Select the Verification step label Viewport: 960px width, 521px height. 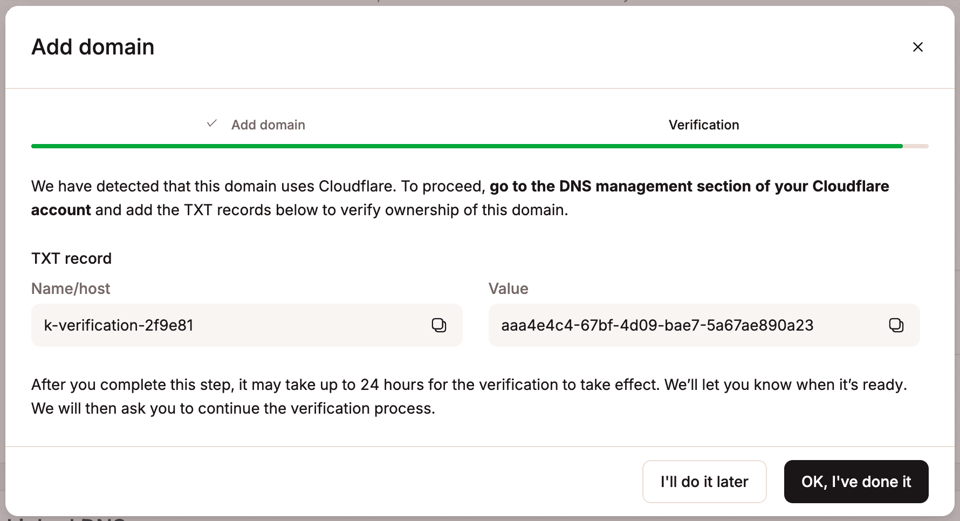tap(703, 125)
